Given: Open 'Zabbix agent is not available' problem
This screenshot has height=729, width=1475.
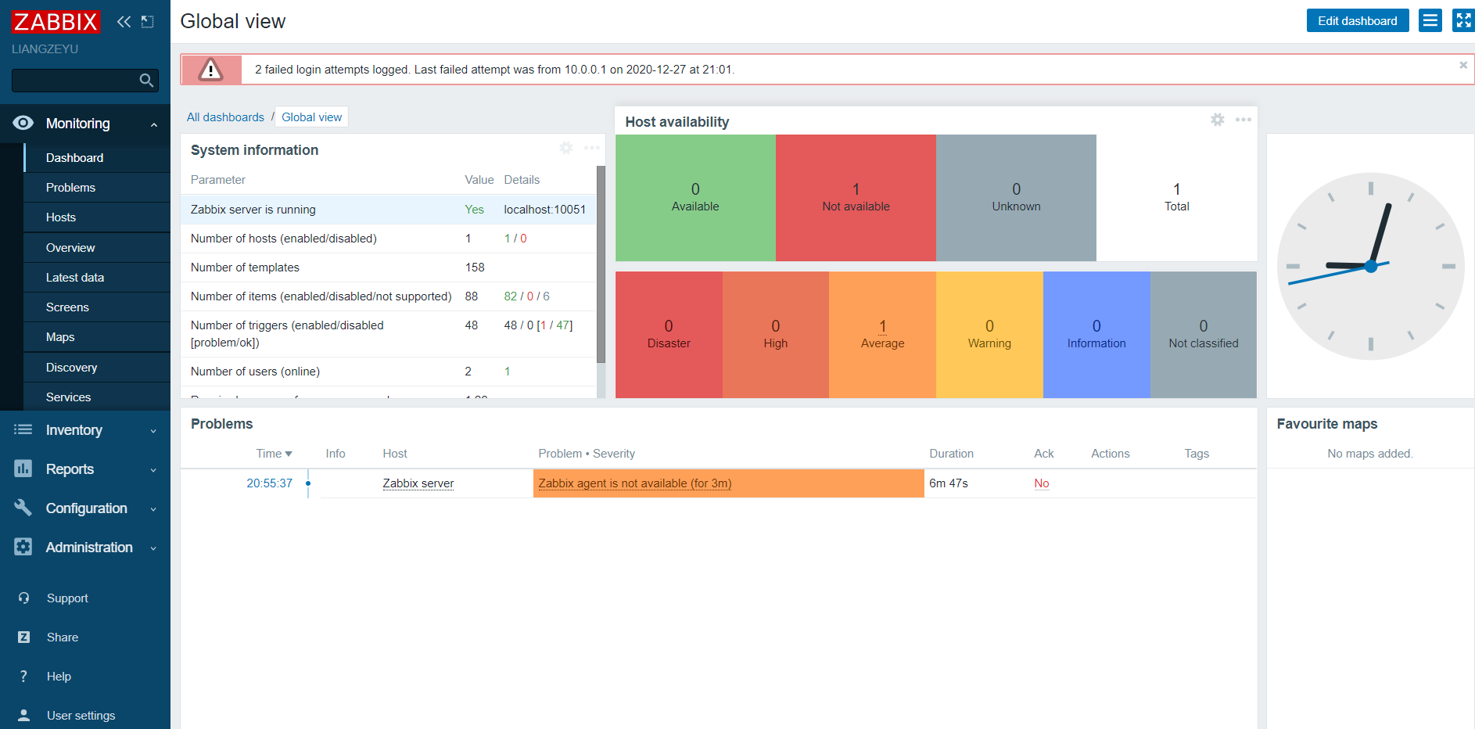Looking at the screenshot, I should [635, 483].
